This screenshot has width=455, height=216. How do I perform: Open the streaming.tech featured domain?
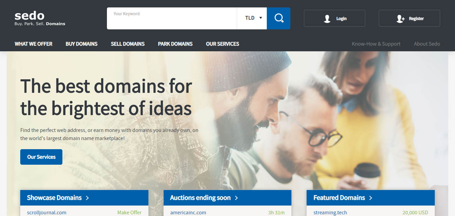[330, 213]
